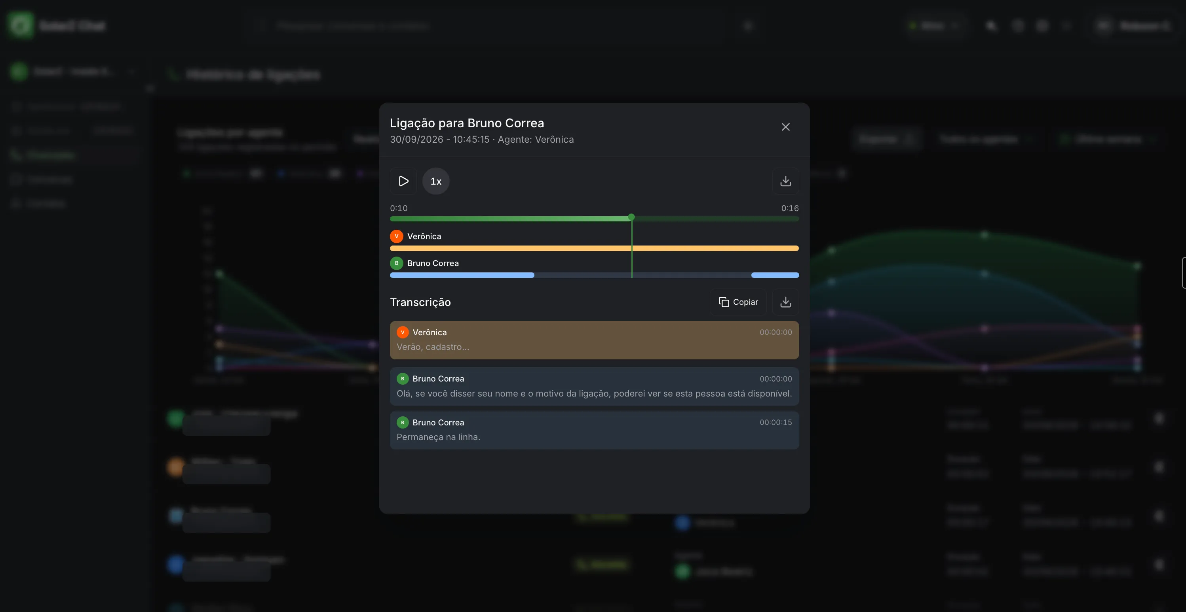
Task: Select Verônica's transcript entry 'Verão, cadastro...'
Action: (x=594, y=340)
